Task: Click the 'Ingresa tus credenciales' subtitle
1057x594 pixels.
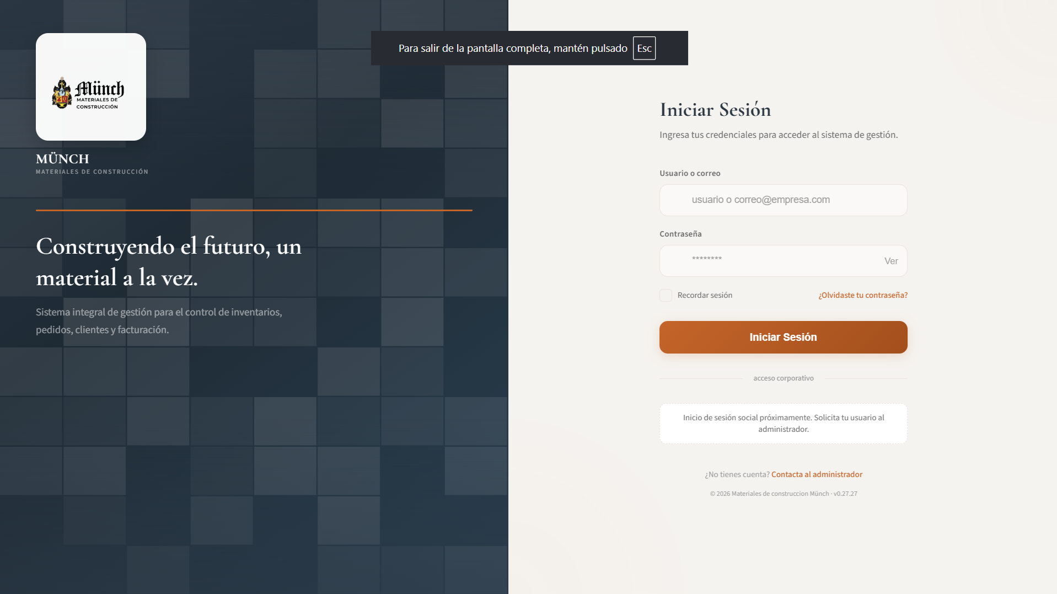Action: click(779, 135)
